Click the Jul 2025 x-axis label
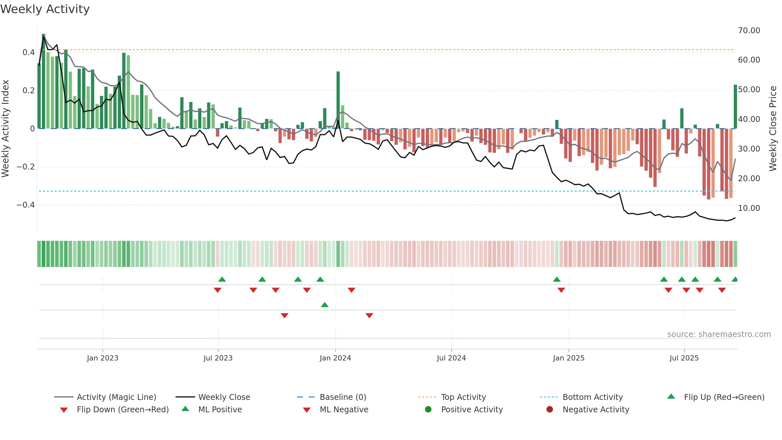Screen dimensions: 782x440 [x=684, y=358]
